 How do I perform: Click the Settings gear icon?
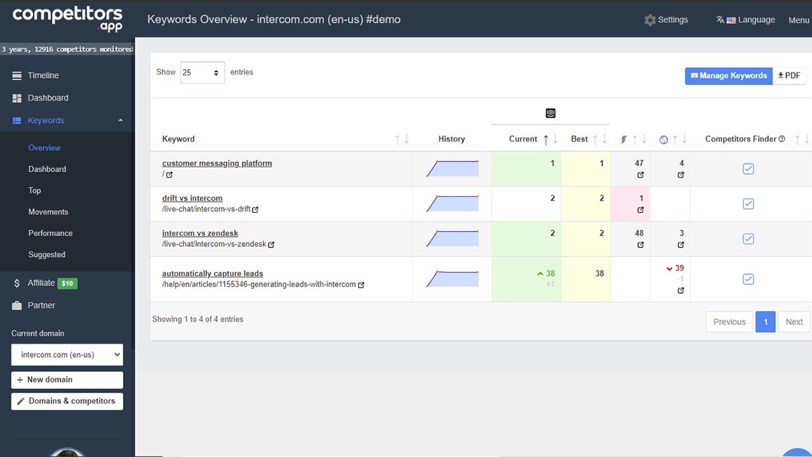coord(649,20)
